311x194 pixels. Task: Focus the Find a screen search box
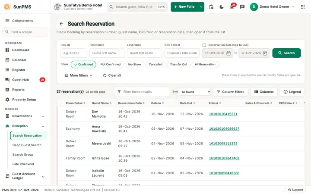[25, 32]
